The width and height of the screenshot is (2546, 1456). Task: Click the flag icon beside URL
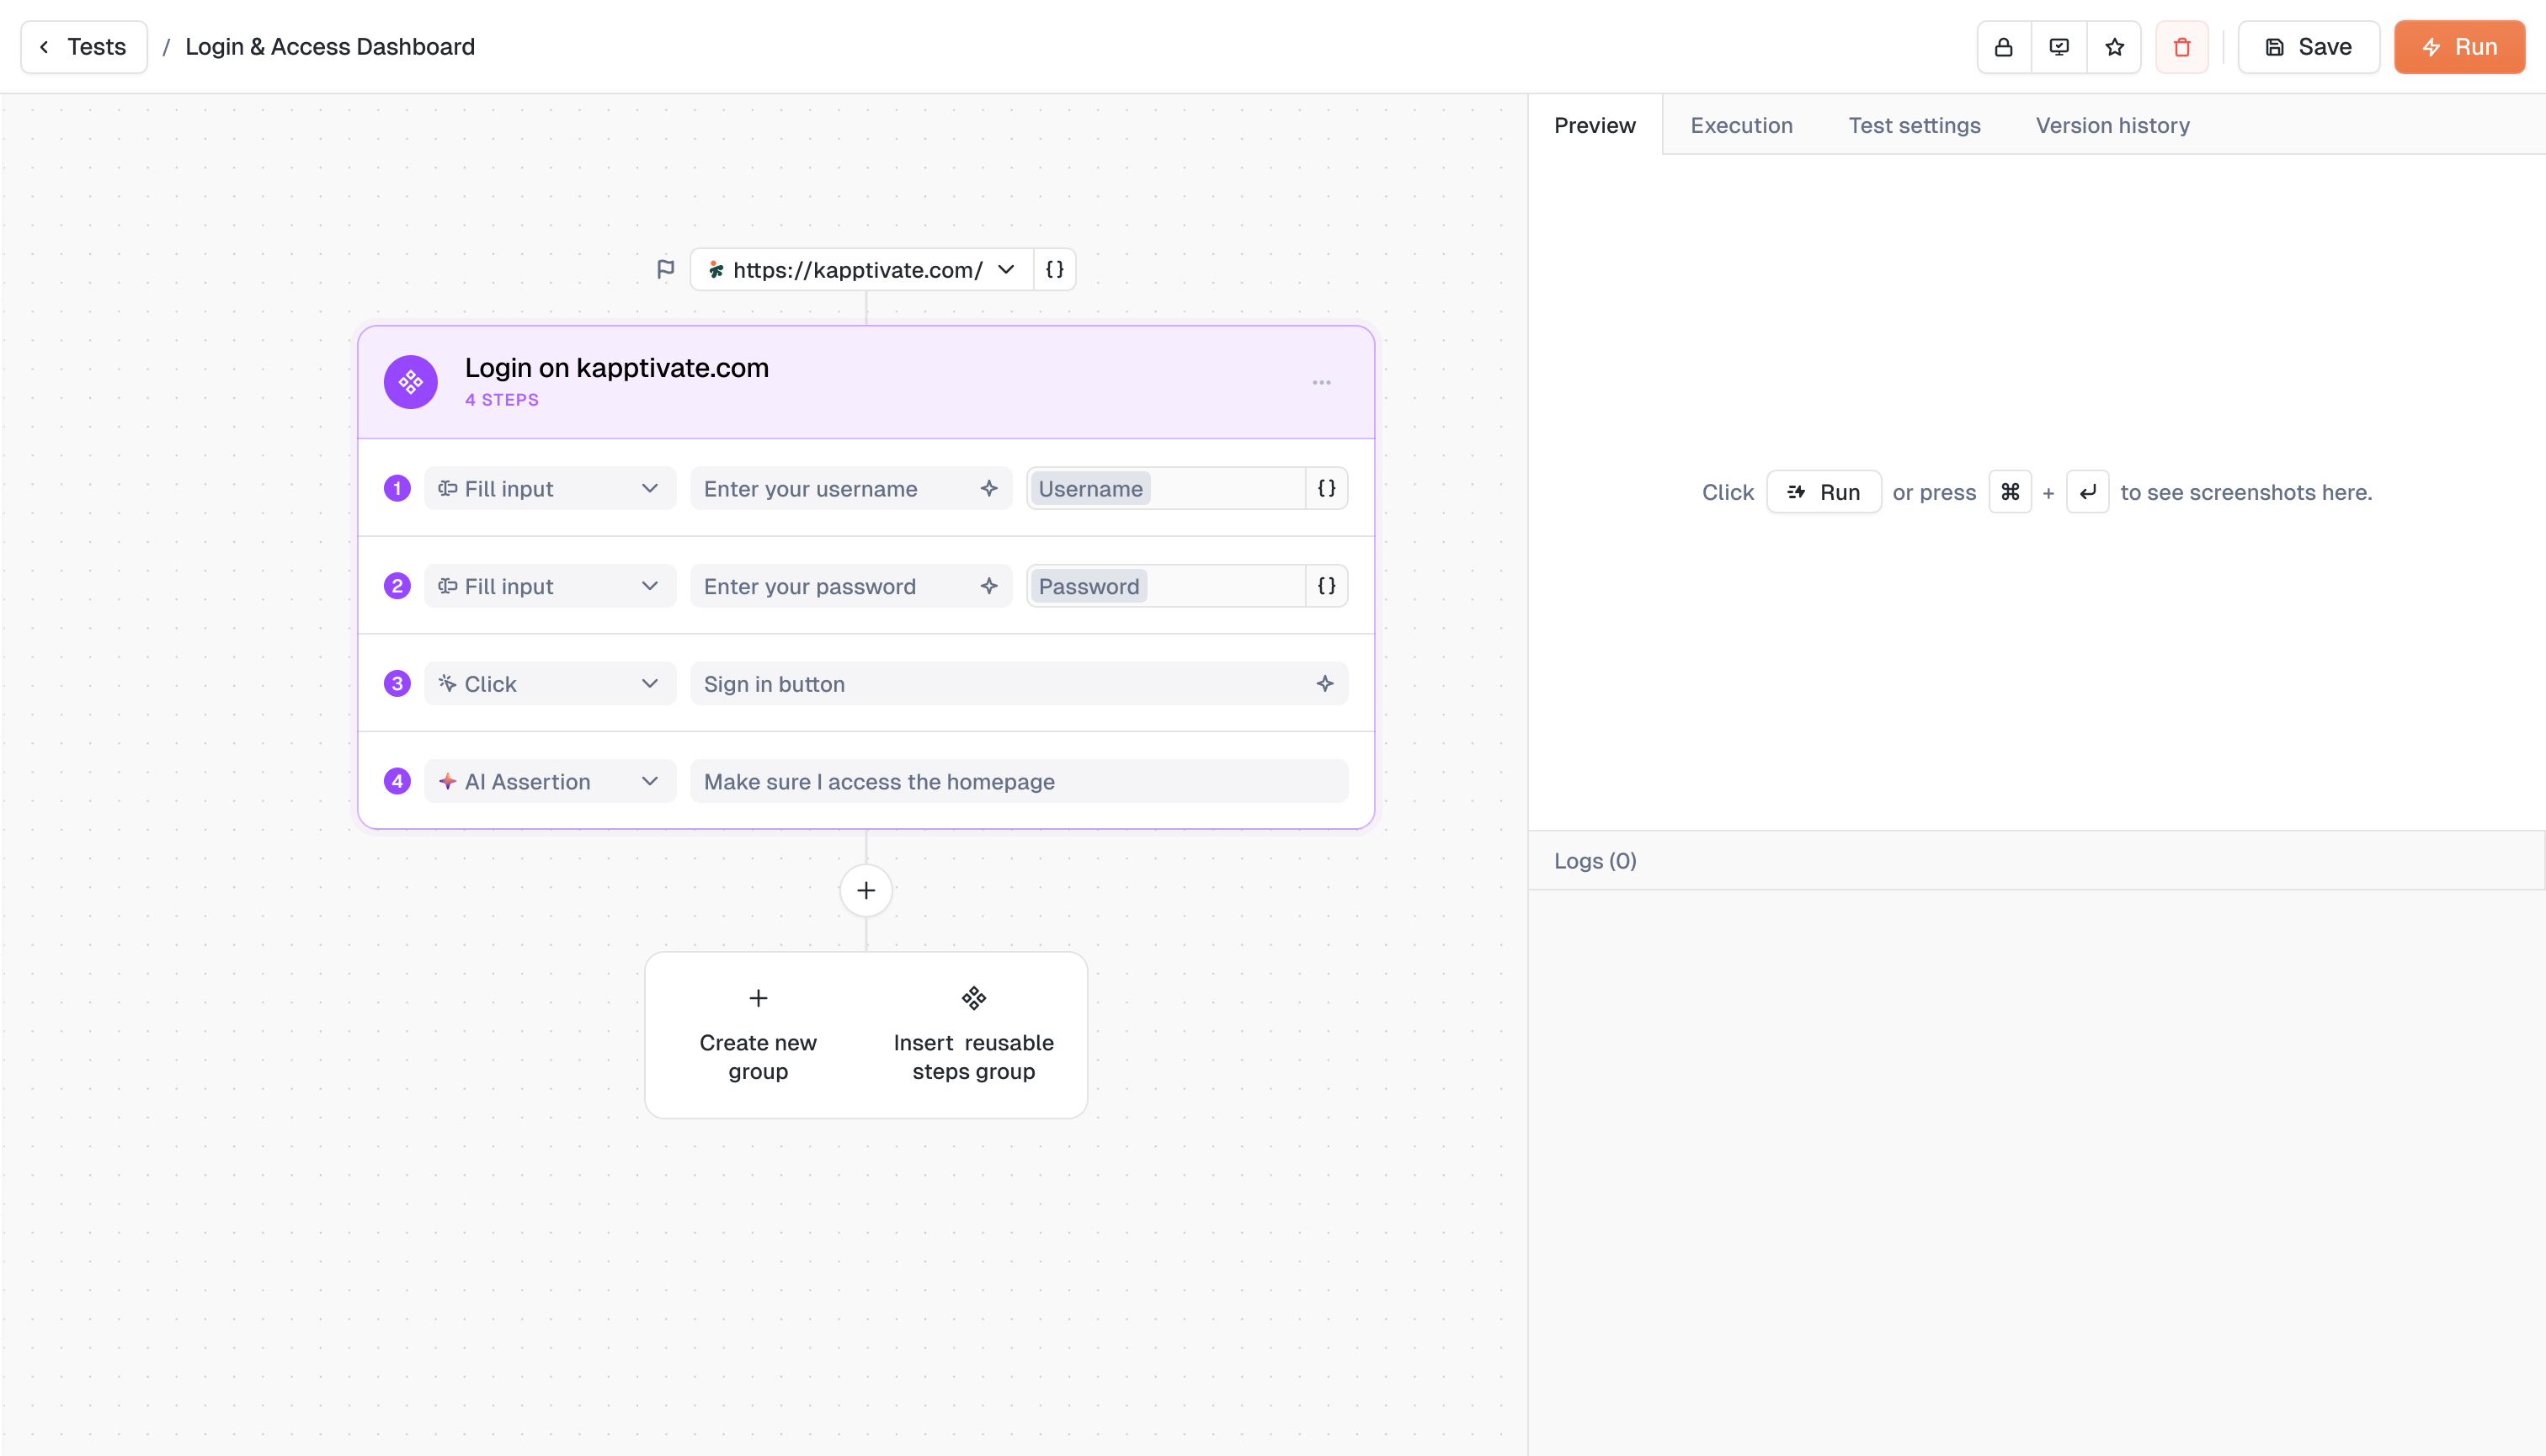tap(665, 270)
